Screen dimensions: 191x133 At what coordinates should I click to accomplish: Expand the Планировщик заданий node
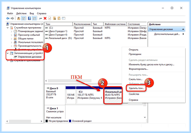11,31
